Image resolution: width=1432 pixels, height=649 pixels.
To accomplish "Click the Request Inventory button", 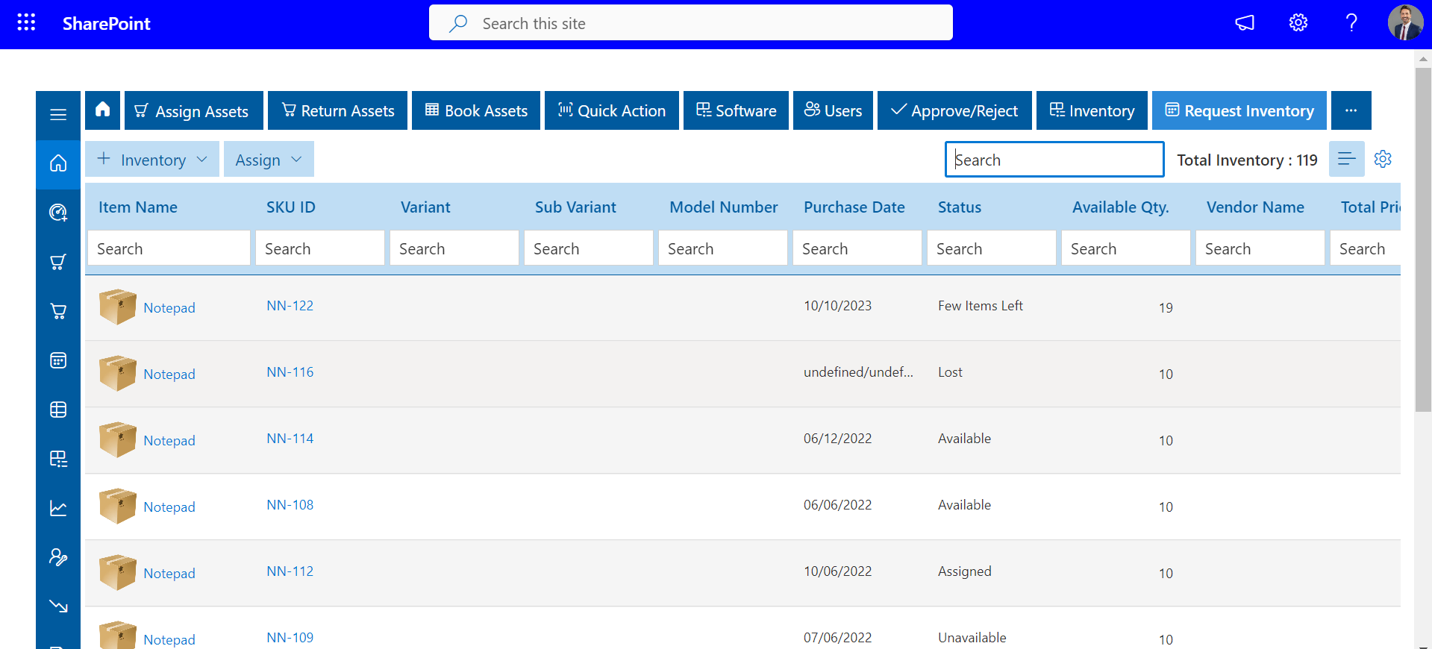I will [x=1239, y=110].
